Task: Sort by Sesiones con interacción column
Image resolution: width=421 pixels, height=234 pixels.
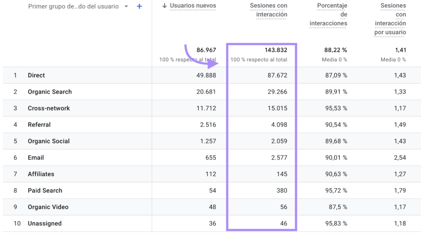Action: tap(268, 10)
